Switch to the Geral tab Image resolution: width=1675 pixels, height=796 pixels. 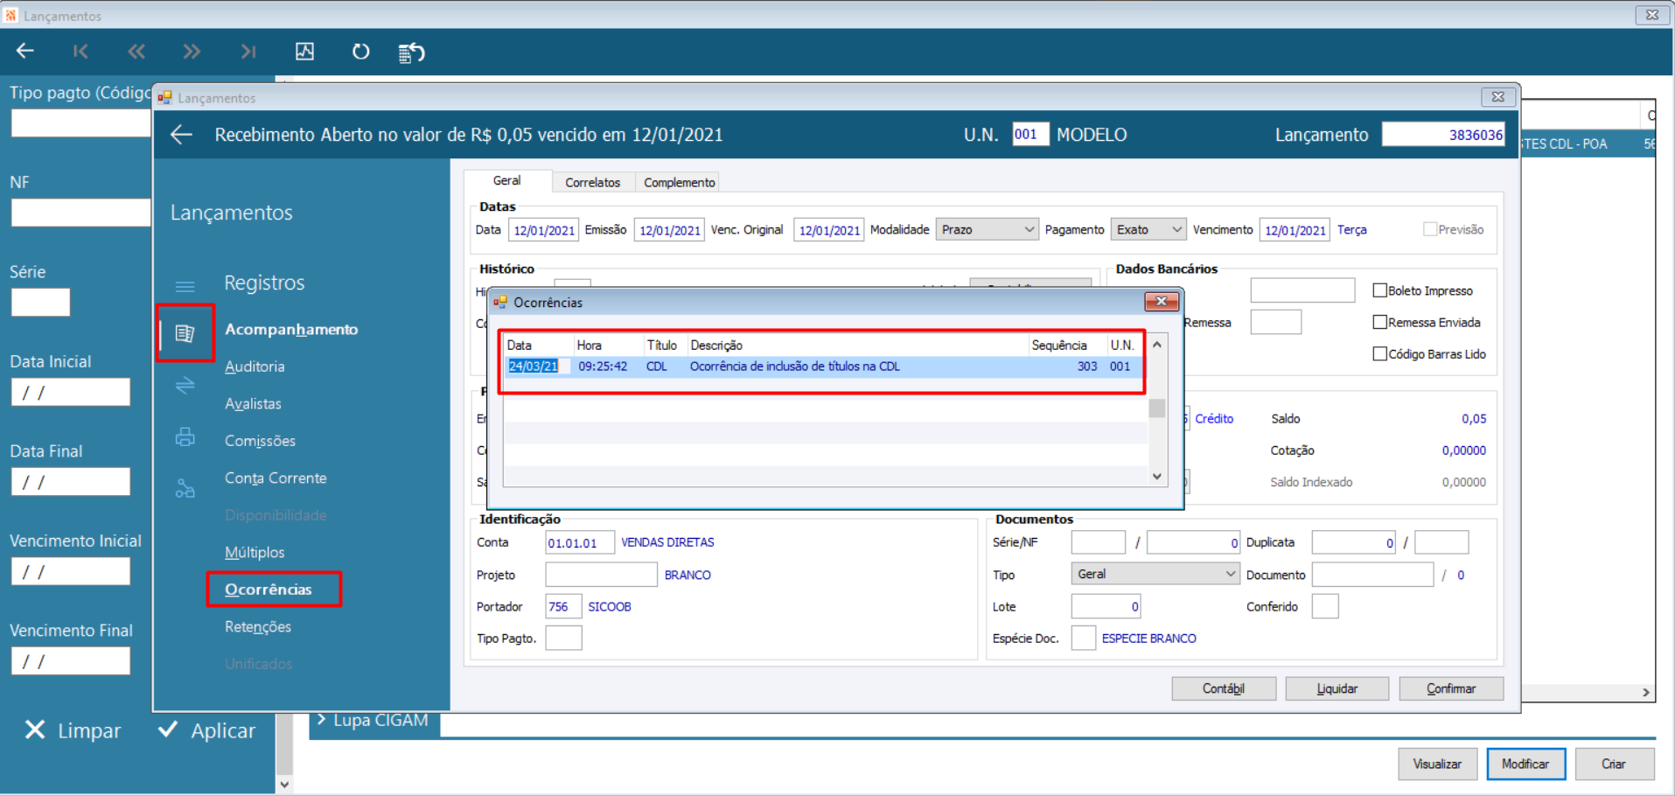506,181
